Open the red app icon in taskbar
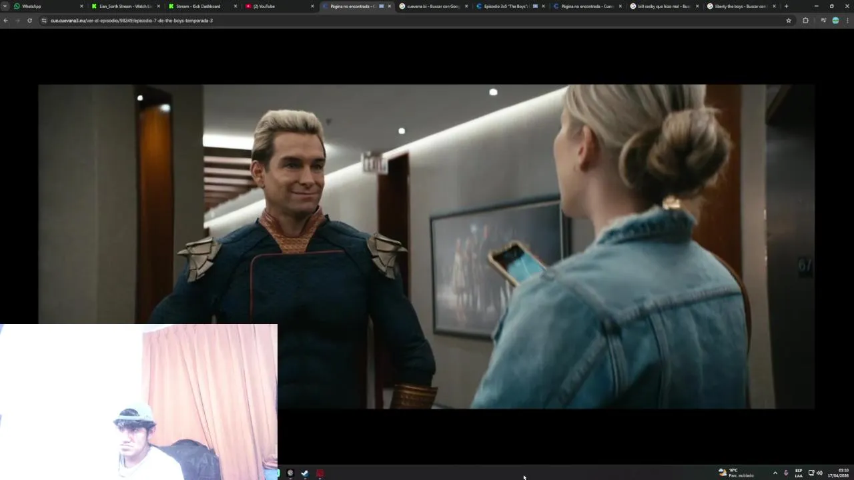This screenshot has width=854, height=480. click(320, 473)
